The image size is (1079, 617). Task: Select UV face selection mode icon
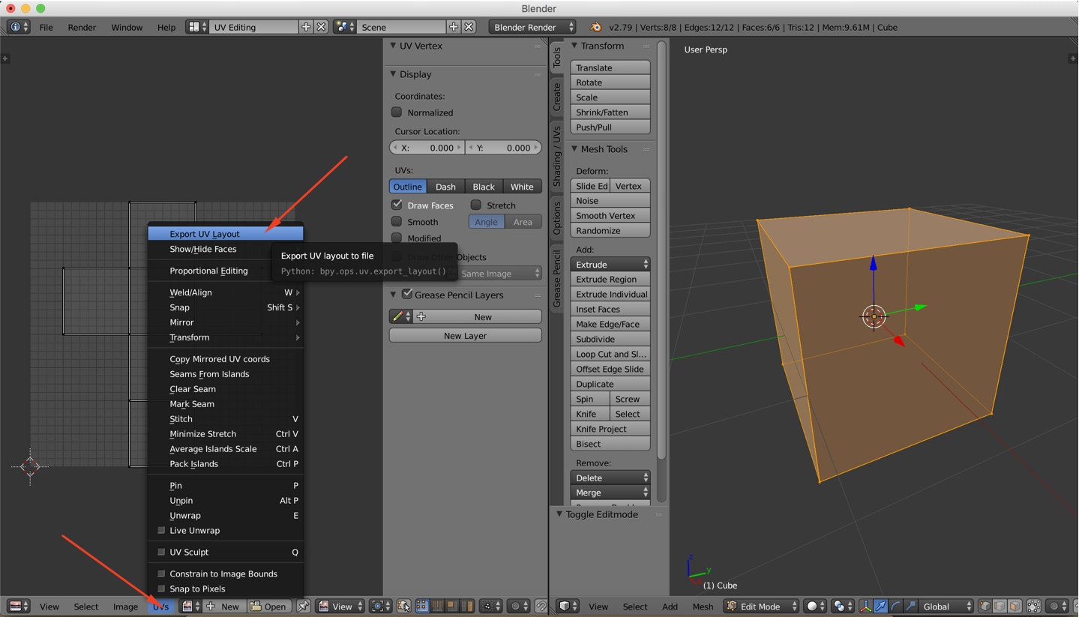pos(453,606)
